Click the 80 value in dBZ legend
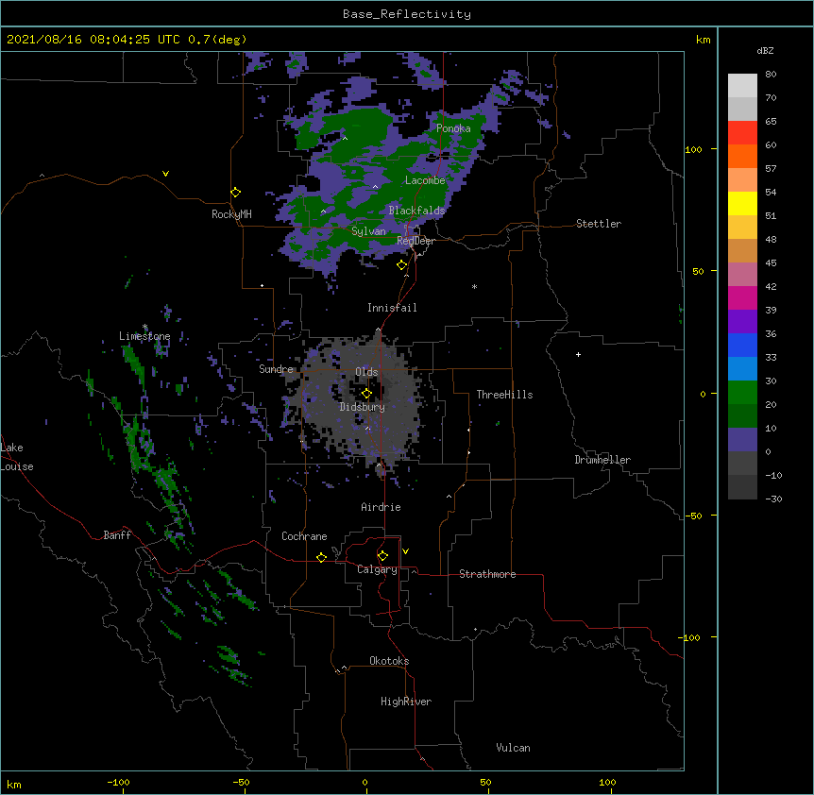The width and height of the screenshot is (814, 795). click(771, 75)
